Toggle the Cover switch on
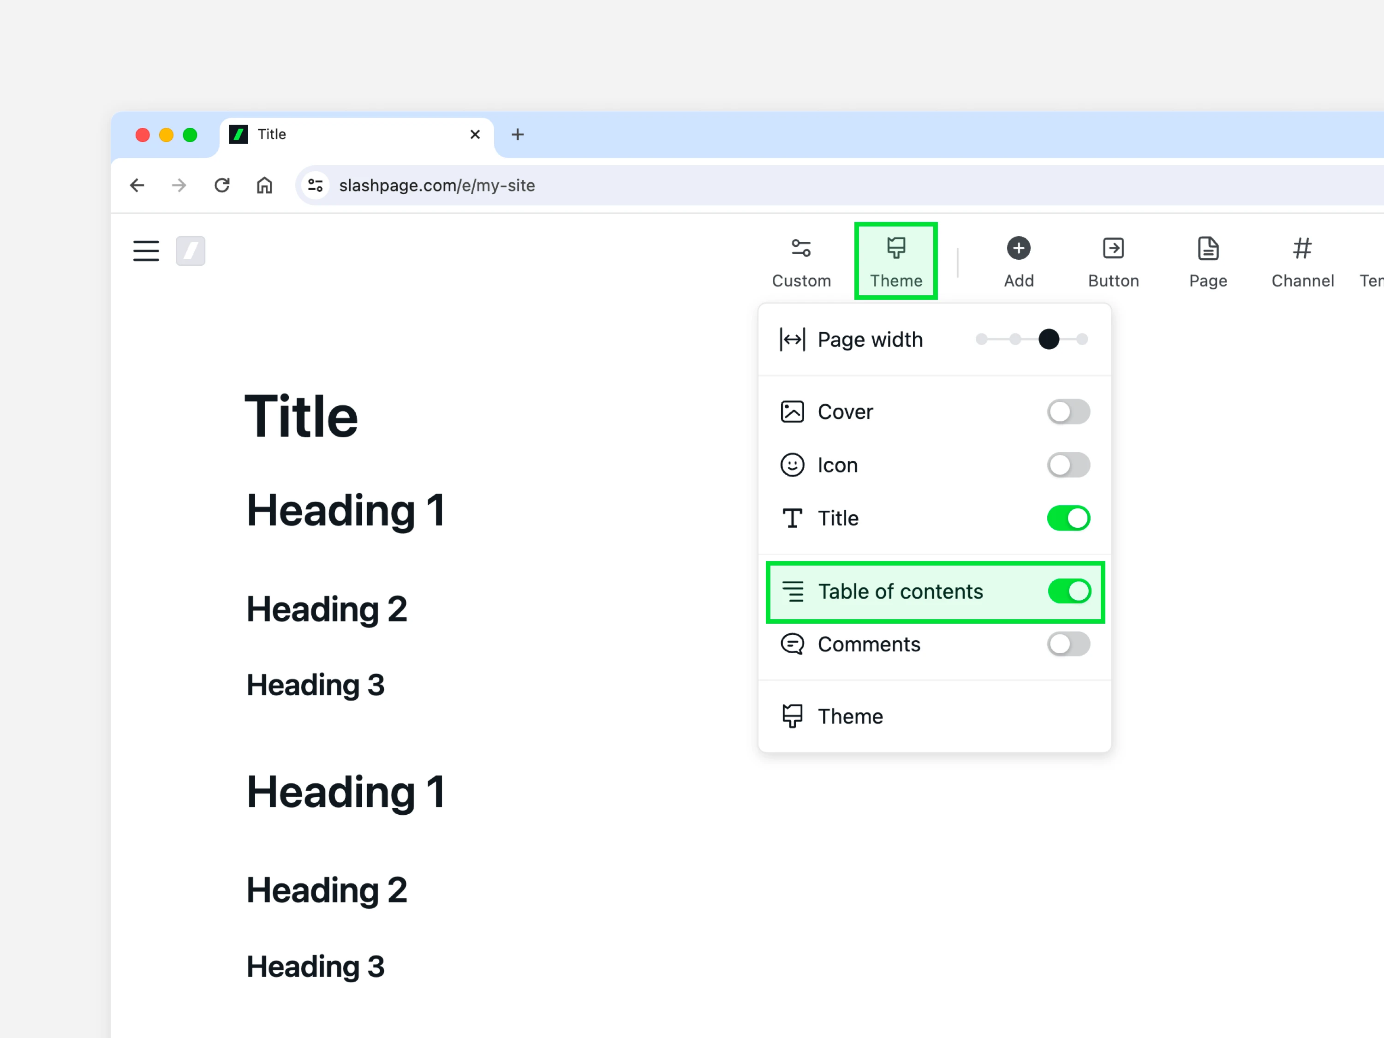Screen dimensions: 1384x1038 1068,412
